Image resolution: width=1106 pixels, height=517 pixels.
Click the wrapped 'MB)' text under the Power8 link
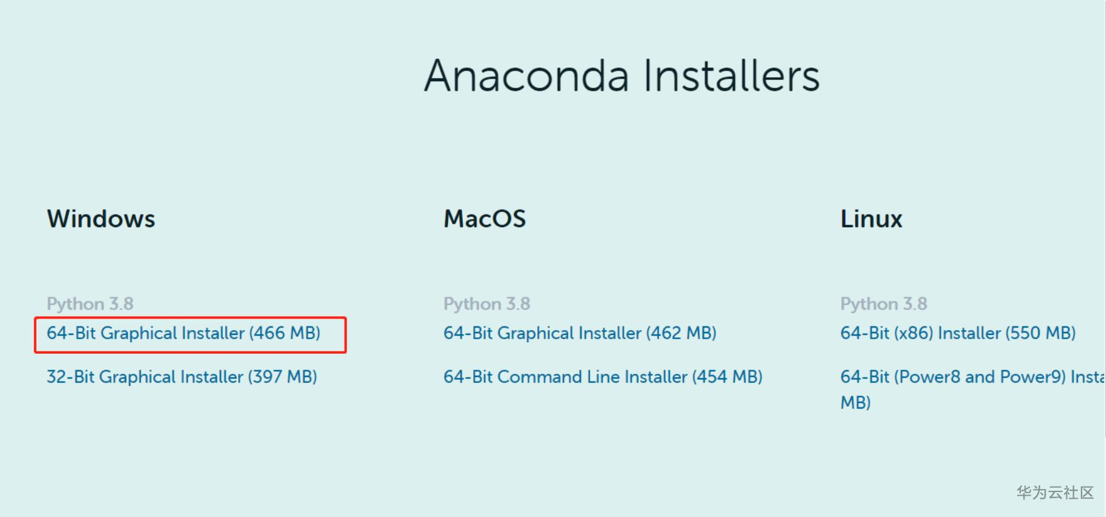pos(855,403)
